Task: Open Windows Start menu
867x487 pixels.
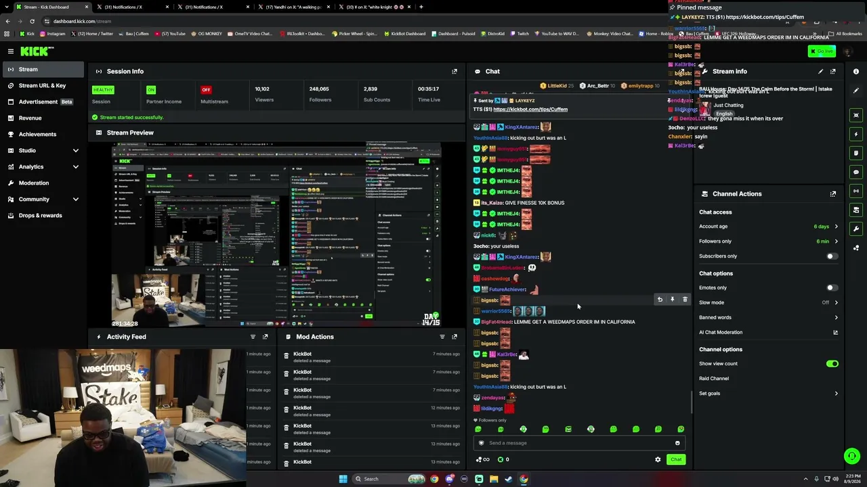Action: (x=343, y=479)
